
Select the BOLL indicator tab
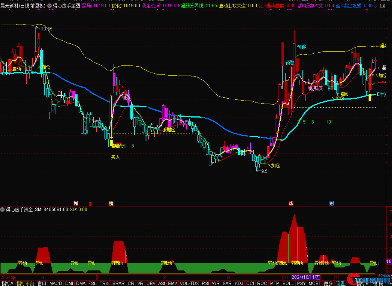click(288, 283)
